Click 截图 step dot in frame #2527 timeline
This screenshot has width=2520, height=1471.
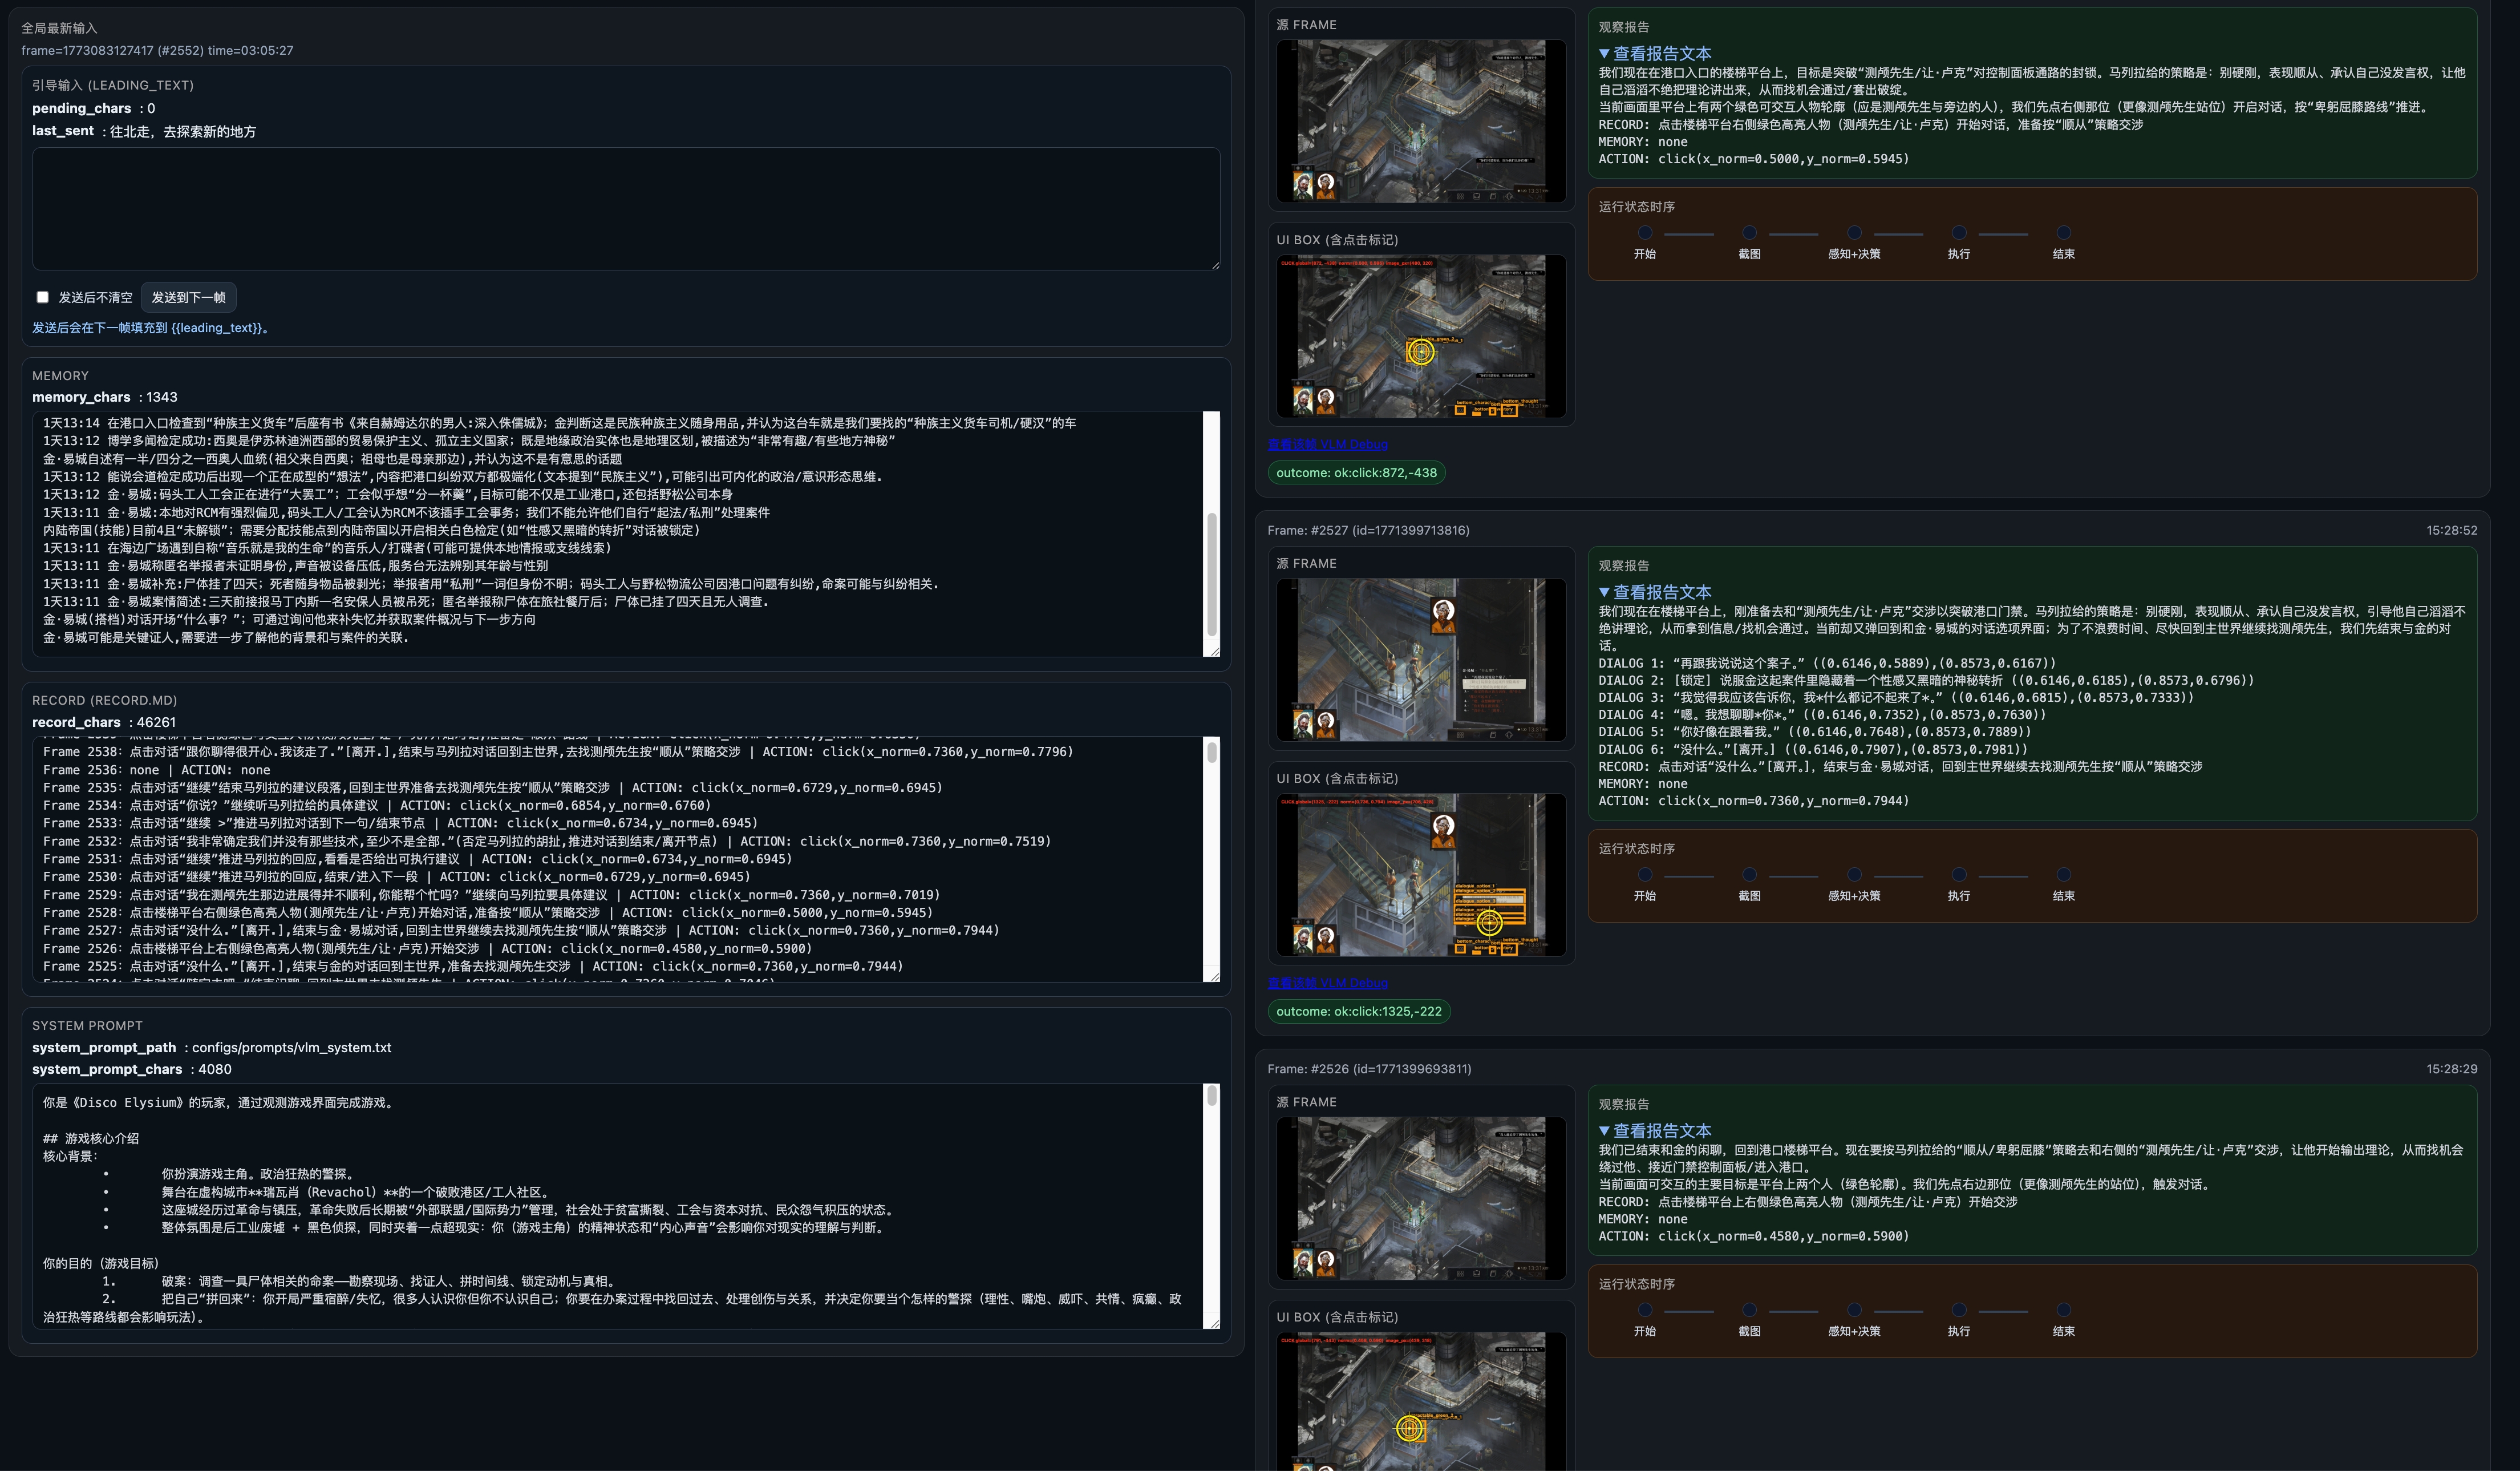1749,875
